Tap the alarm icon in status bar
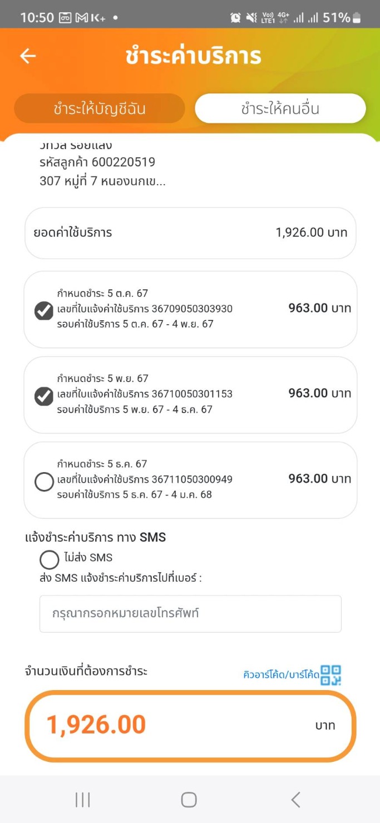Screen dimensions: 380x823 [x=235, y=18]
